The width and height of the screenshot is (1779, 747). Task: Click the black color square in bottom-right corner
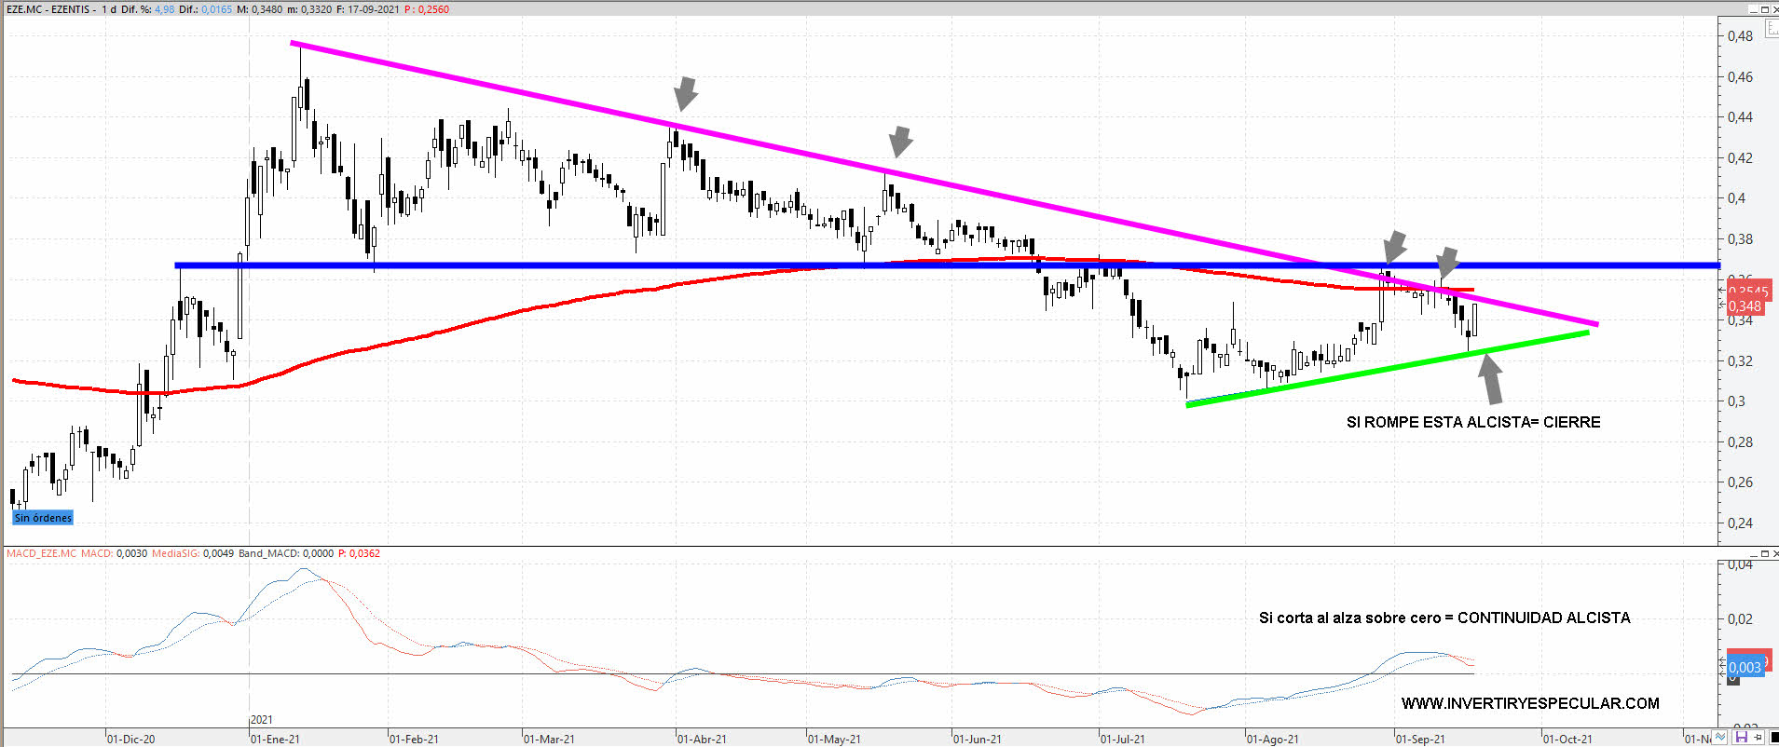(1773, 739)
